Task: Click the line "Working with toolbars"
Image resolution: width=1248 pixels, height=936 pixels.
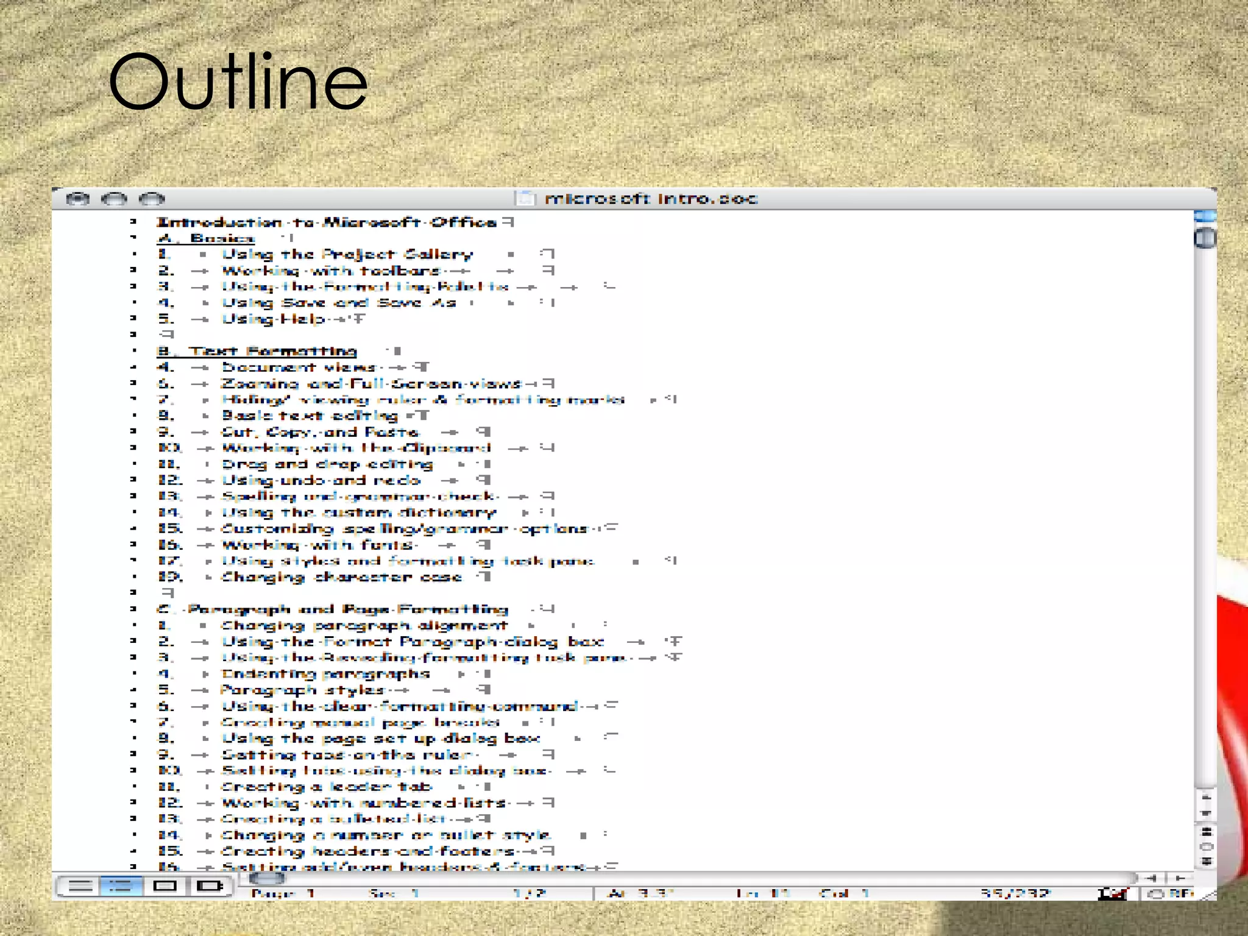Action: 331,271
